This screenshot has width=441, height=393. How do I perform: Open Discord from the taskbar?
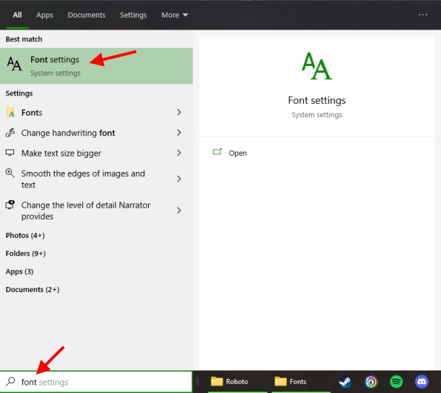point(421,382)
